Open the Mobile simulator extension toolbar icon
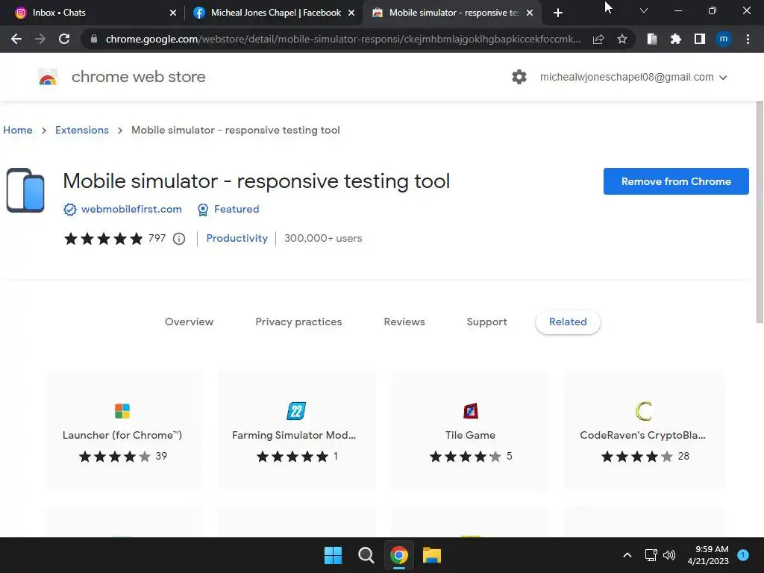This screenshot has height=573, width=764. click(652, 39)
